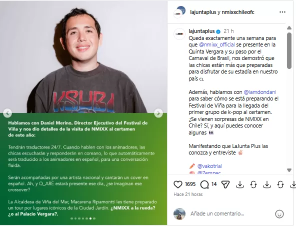Select the first carousel dot indicator
Viewport: 296px width, 227px height.
[71, 218]
